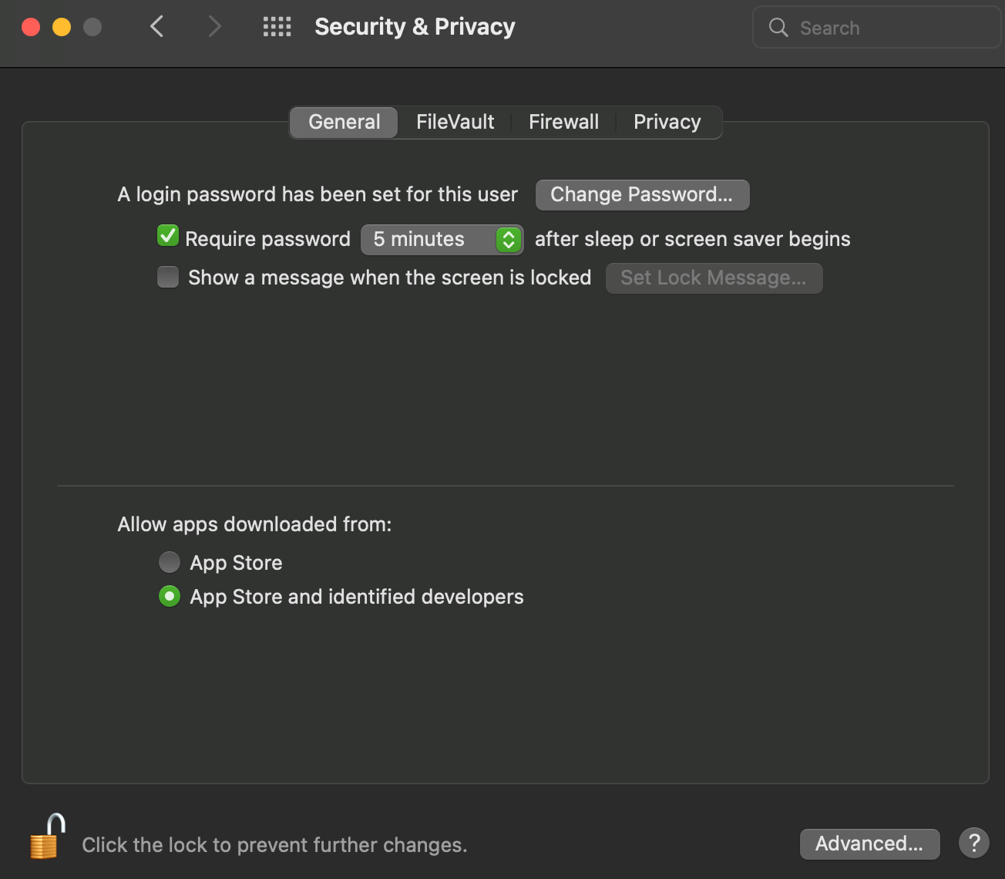Click the Change Password button
Viewport: 1005px width, 879px height.
coord(642,194)
